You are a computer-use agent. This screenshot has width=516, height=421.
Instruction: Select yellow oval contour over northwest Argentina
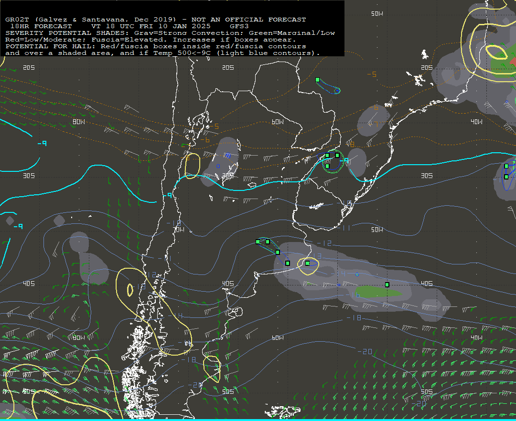pos(193,166)
